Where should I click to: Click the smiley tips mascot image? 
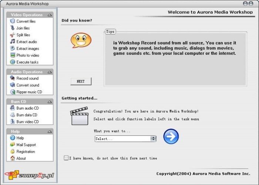click(x=81, y=40)
